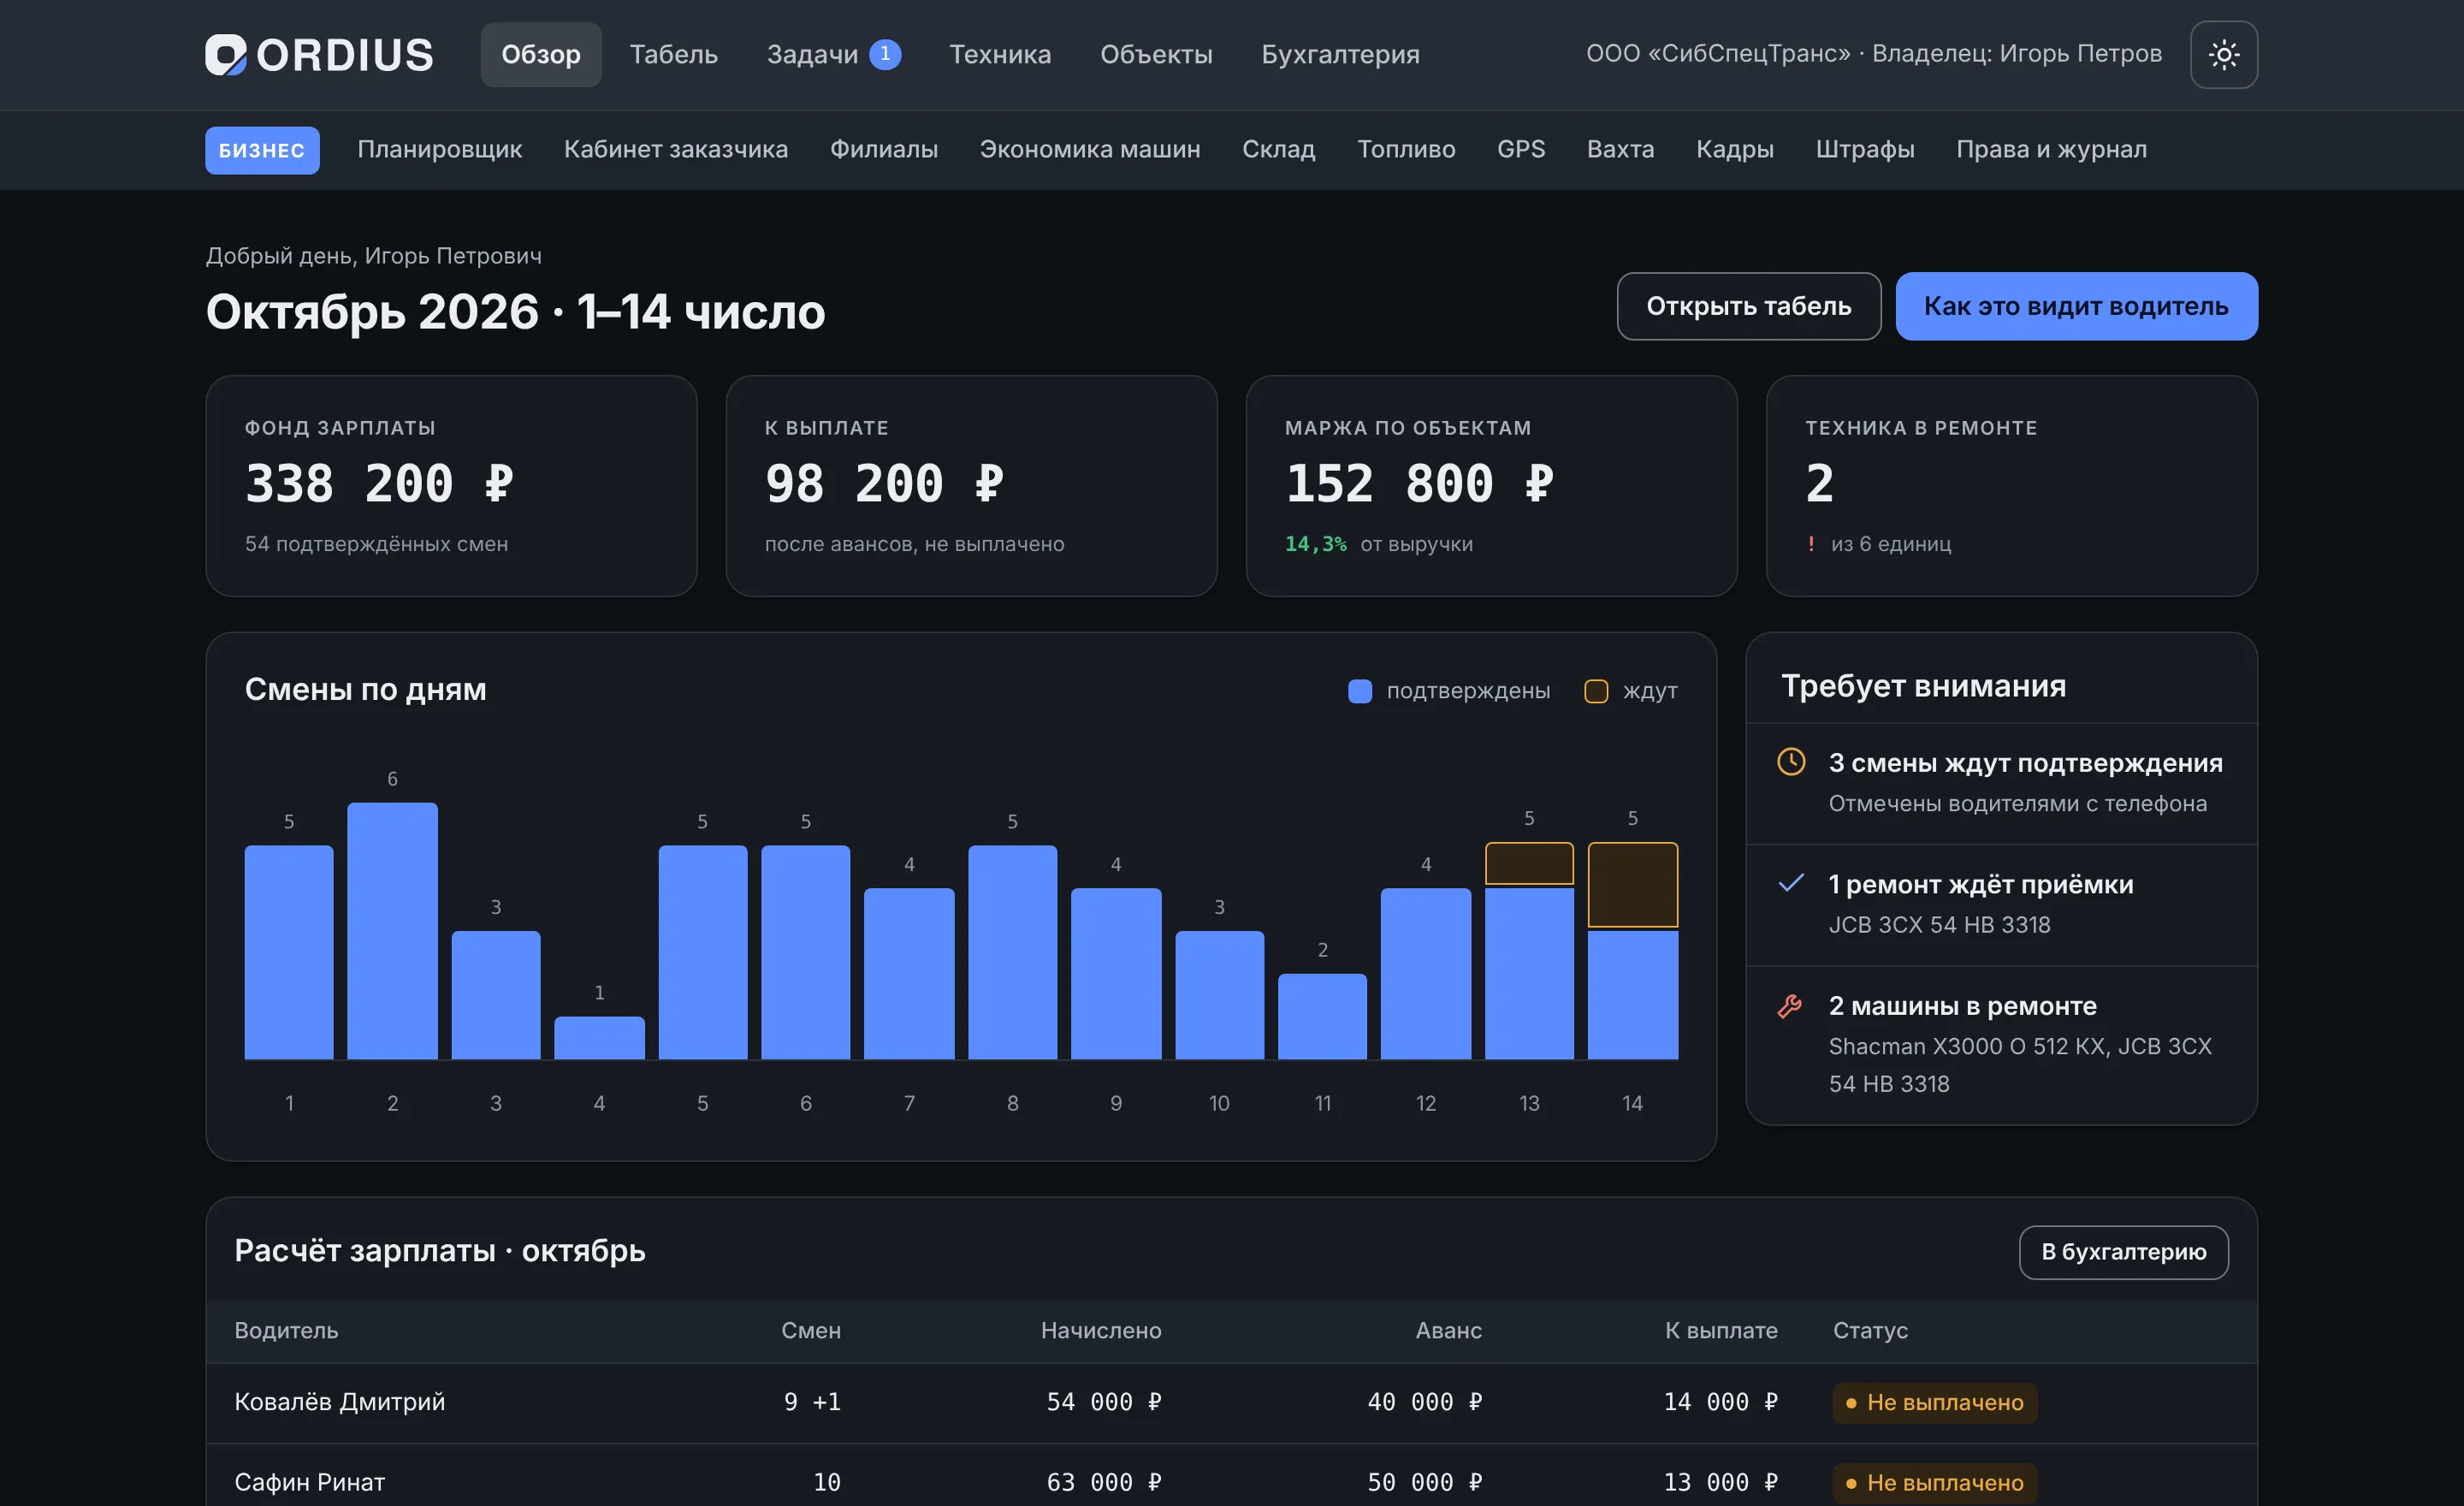Select the Ковалёв Дмитрий row
The height and width of the screenshot is (1506, 2464).
point(1231,1402)
